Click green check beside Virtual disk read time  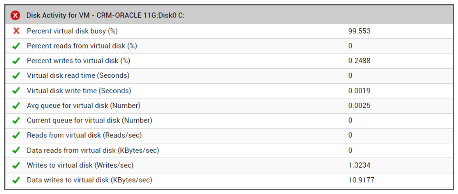coord(16,75)
